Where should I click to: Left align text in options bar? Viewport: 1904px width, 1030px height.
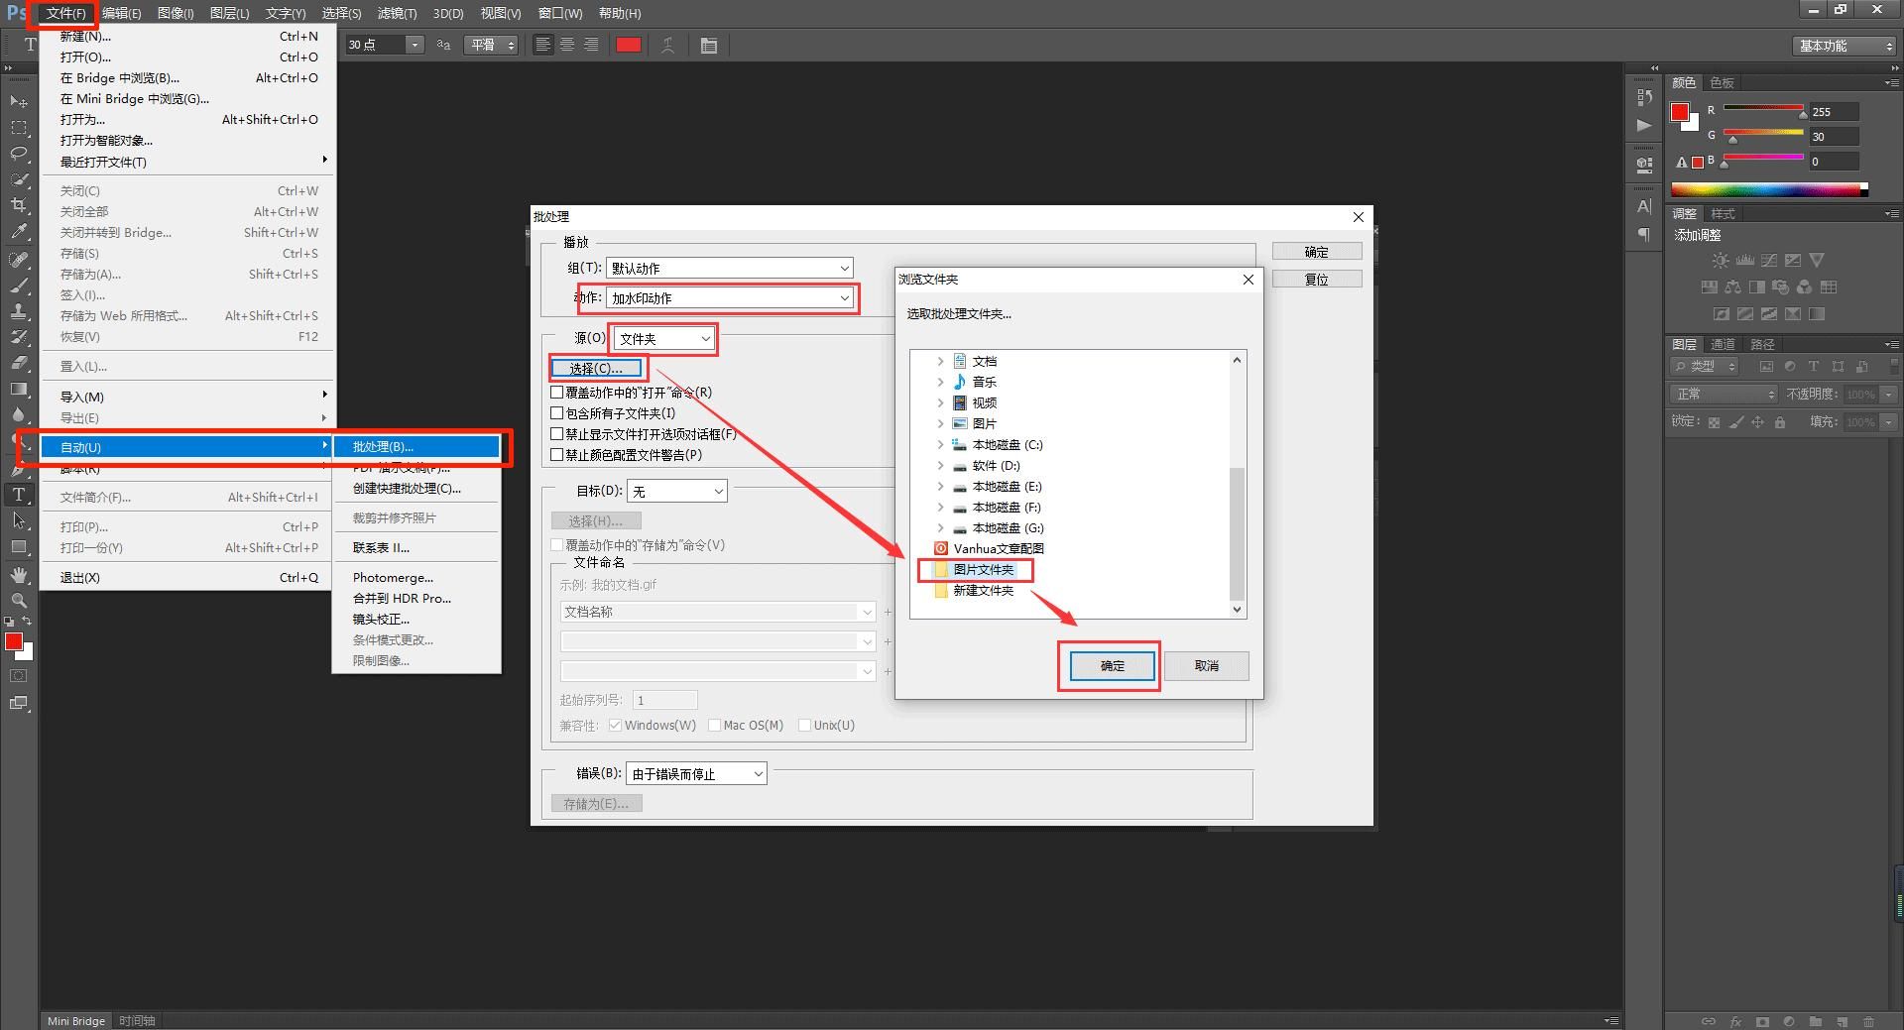[x=542, y=45]
